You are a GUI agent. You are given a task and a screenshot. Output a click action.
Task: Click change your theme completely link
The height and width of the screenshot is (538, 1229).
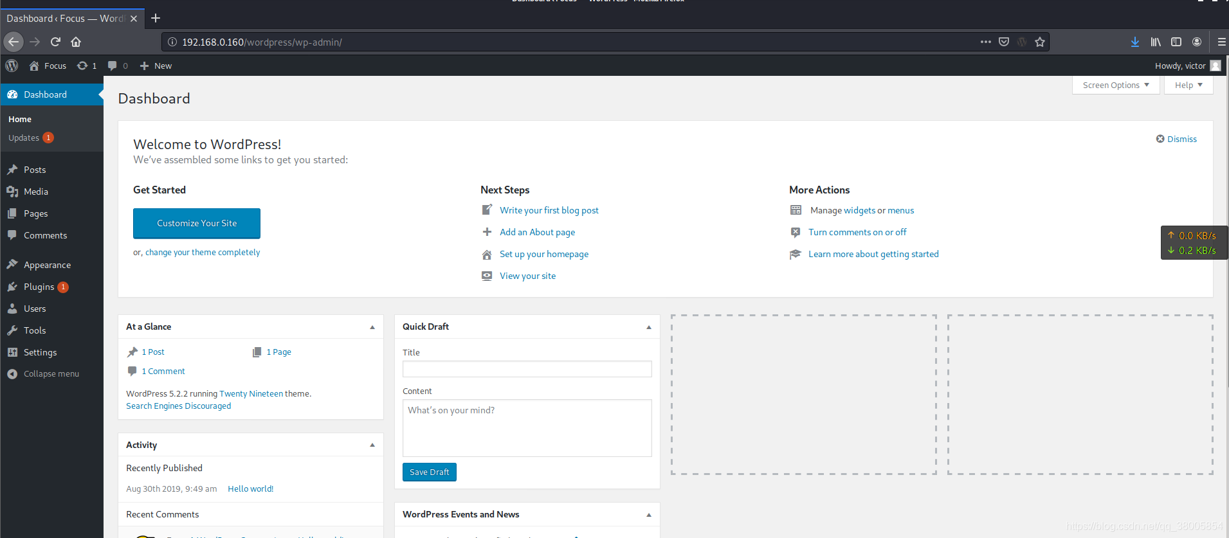tap(203, 252)
